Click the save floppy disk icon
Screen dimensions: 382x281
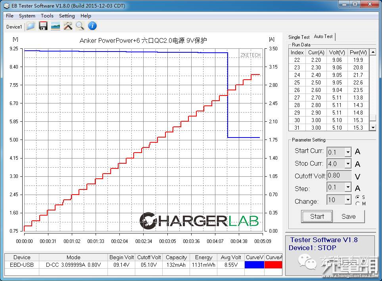coord(43,26)
